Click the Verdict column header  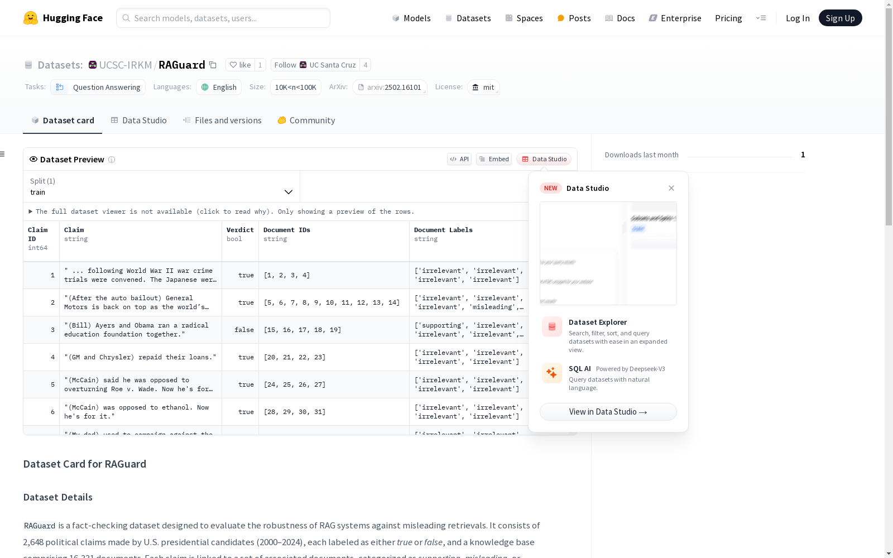tap(241, 241)
